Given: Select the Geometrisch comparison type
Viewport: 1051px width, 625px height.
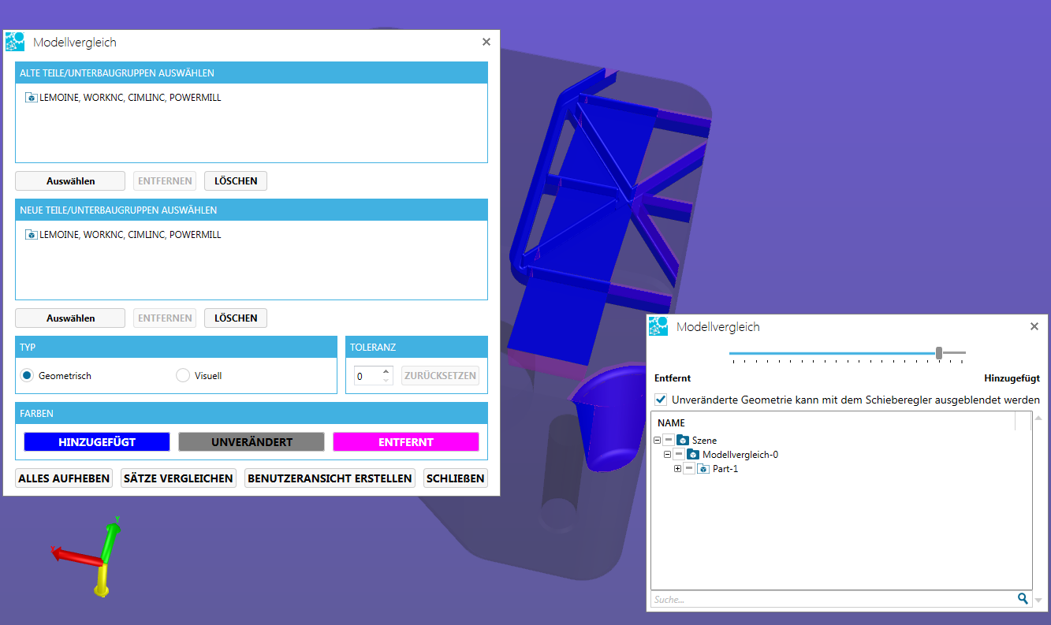Looking at the screenshot, I should (x=27, y=376).
